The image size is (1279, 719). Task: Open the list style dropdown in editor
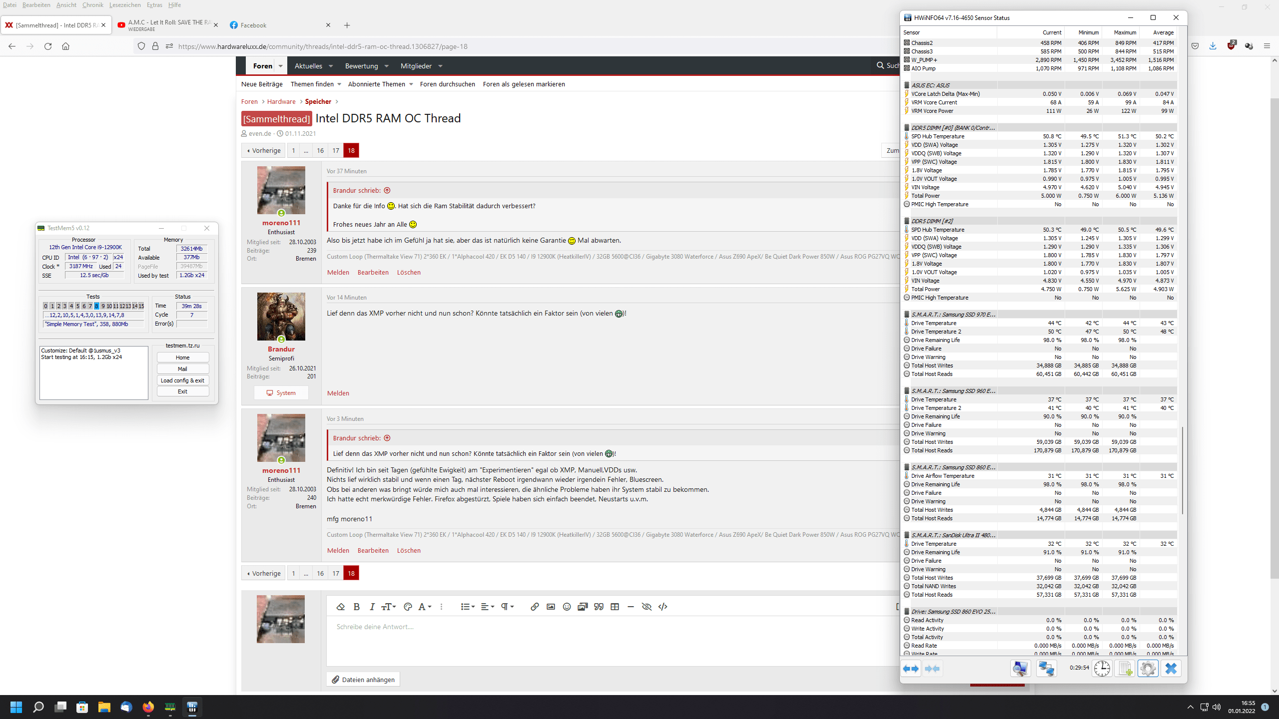pos(468,607)
